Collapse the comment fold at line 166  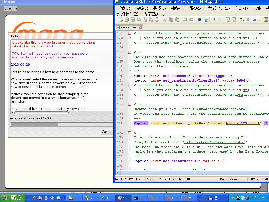[x=130, y=104]
